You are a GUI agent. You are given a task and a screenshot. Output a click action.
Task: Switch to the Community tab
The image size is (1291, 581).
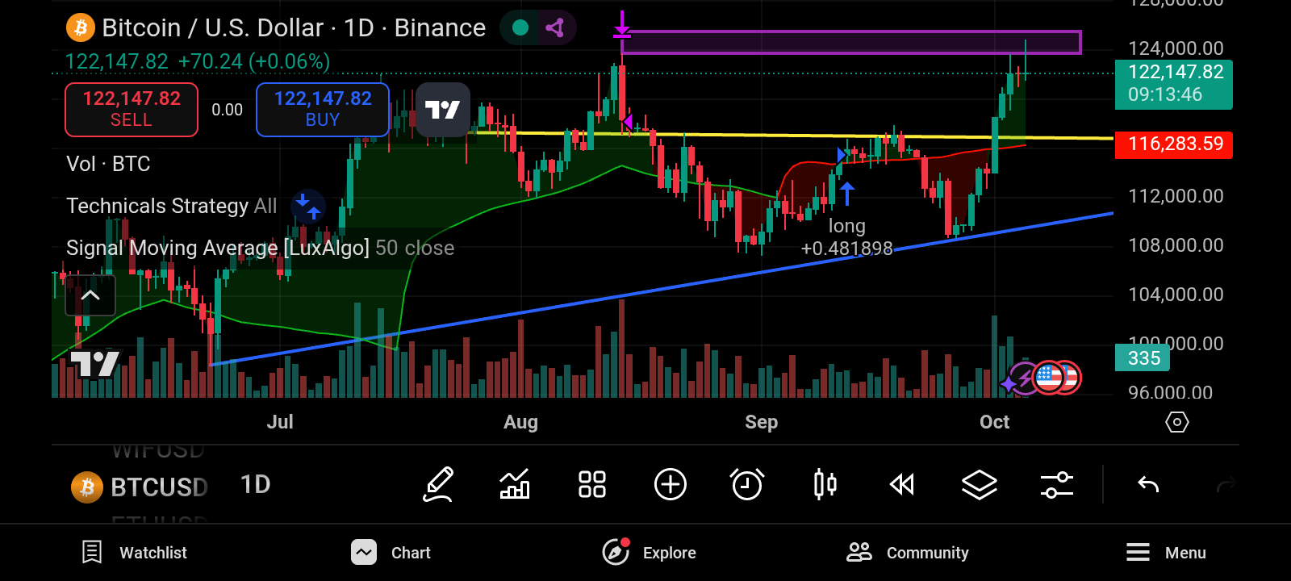click(908, 553)
